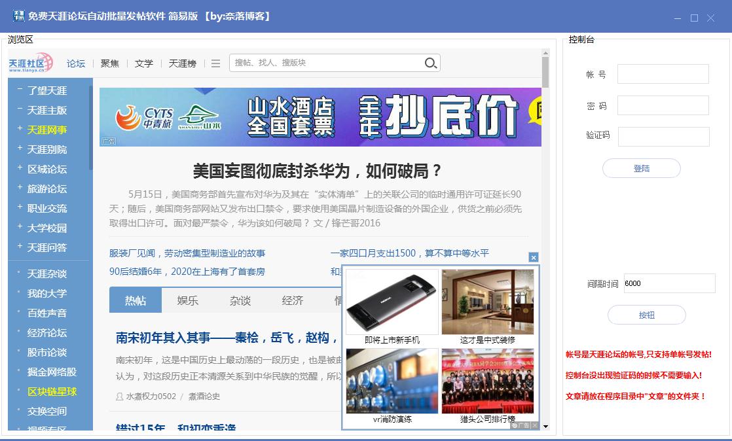Click the browser vertical scrollbar thumb

pos(545,73)
